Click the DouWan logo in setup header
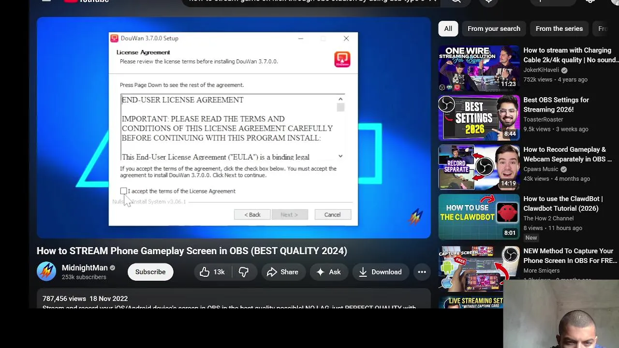This screenshot has height=348, width=619. tap(342, 59)
